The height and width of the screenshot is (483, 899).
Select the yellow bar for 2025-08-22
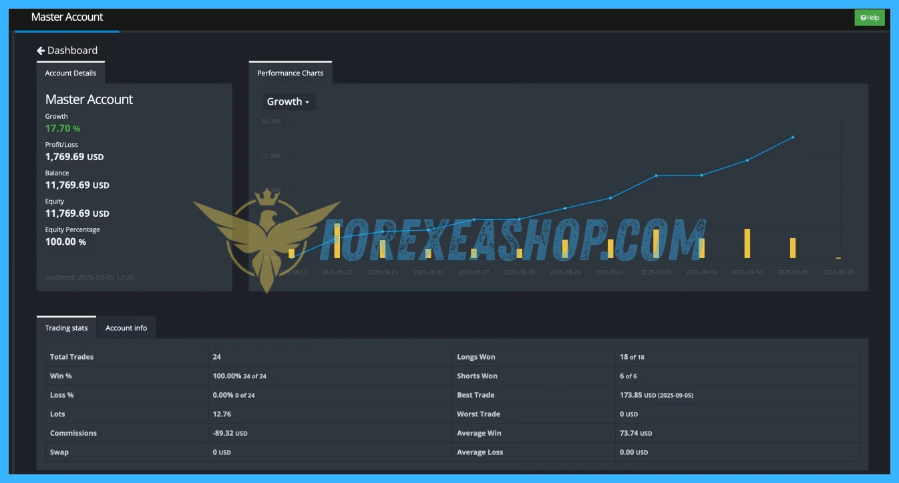337,241
